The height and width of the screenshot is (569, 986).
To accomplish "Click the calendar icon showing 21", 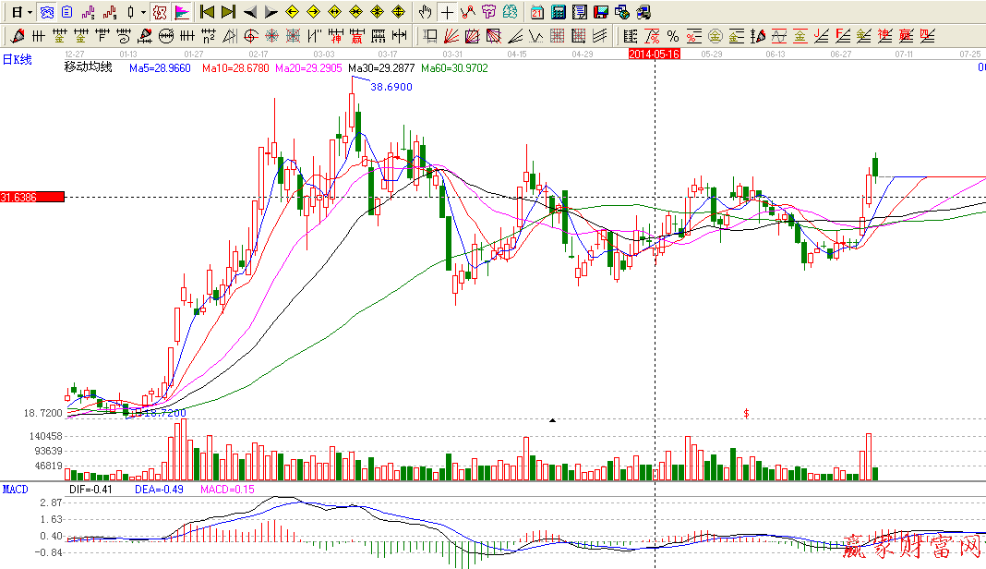I will (x=538, y=12).
